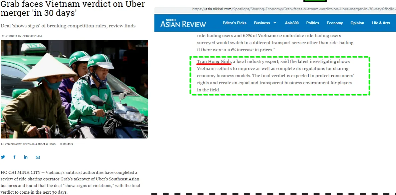Click 'economy business models' paragraph line
The image size is (396, 195).
pyautogui.click(x=275, y=76)
